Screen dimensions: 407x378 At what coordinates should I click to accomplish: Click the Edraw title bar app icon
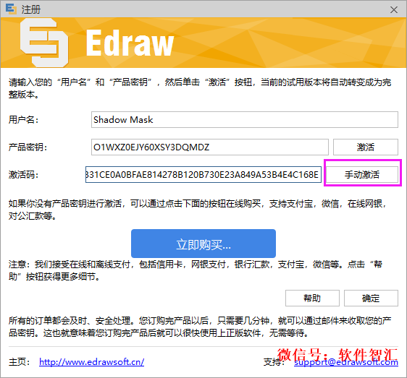tap(11, 9)
